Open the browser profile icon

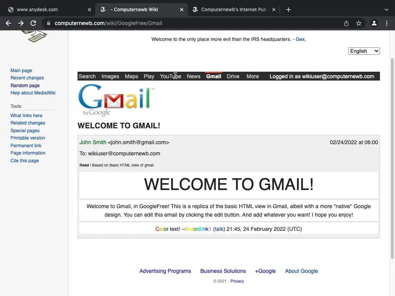(x=374, y=23)
